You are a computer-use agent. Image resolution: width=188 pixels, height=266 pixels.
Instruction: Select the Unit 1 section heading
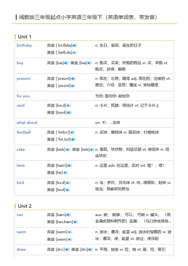tap(25, 37)
